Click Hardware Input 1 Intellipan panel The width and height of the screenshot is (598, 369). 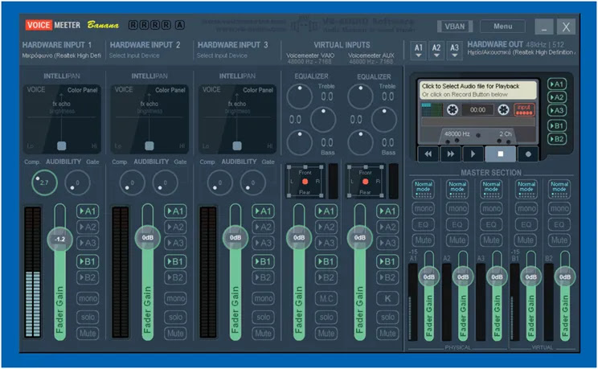coord(62,119)
